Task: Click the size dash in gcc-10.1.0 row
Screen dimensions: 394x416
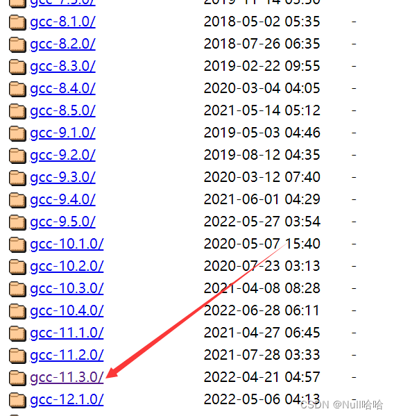Action: pos(354,244)
